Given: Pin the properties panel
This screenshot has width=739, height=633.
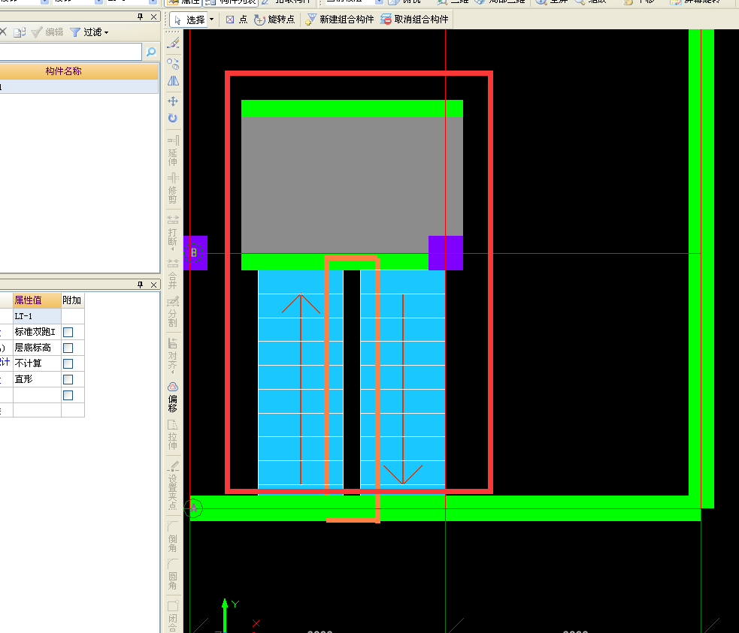Looking at the screenshot, I should 140,285.
